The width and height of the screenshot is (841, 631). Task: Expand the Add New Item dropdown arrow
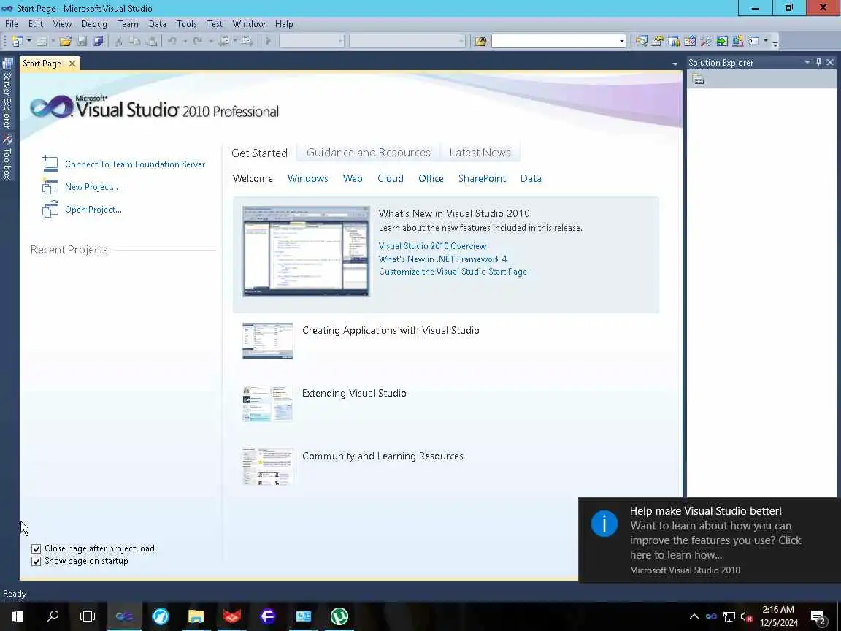[53, 41]
